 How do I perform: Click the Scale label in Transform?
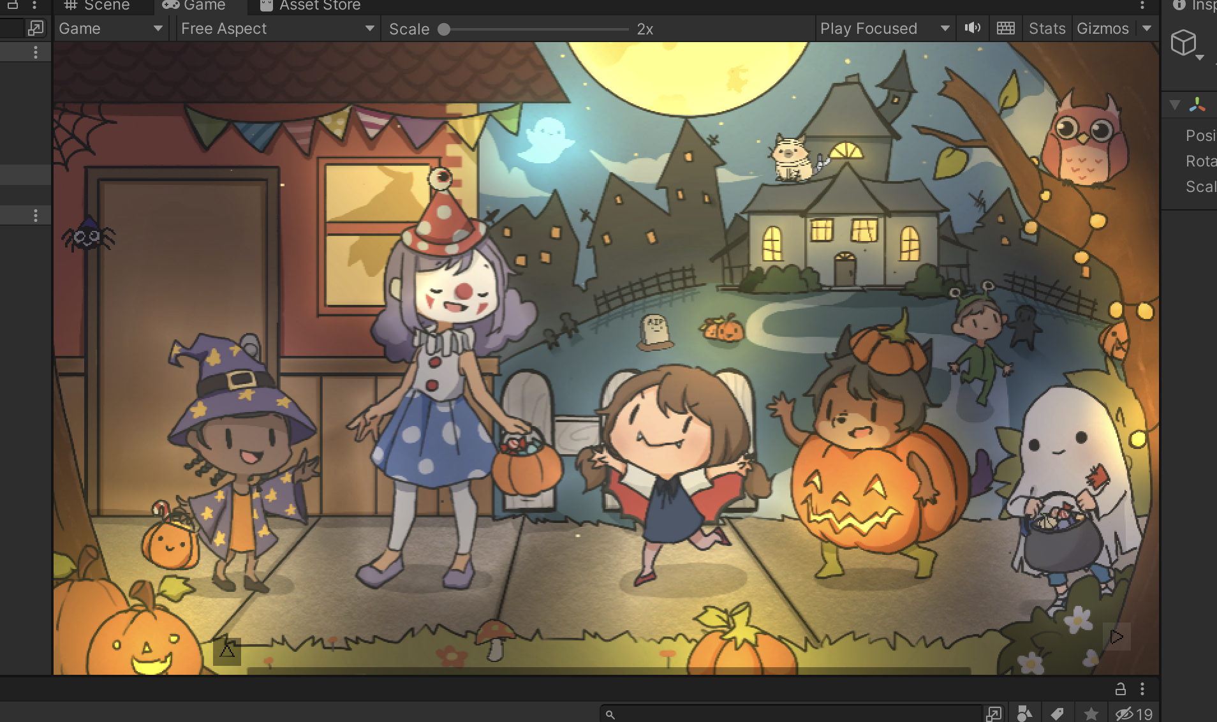point(1201,186)
